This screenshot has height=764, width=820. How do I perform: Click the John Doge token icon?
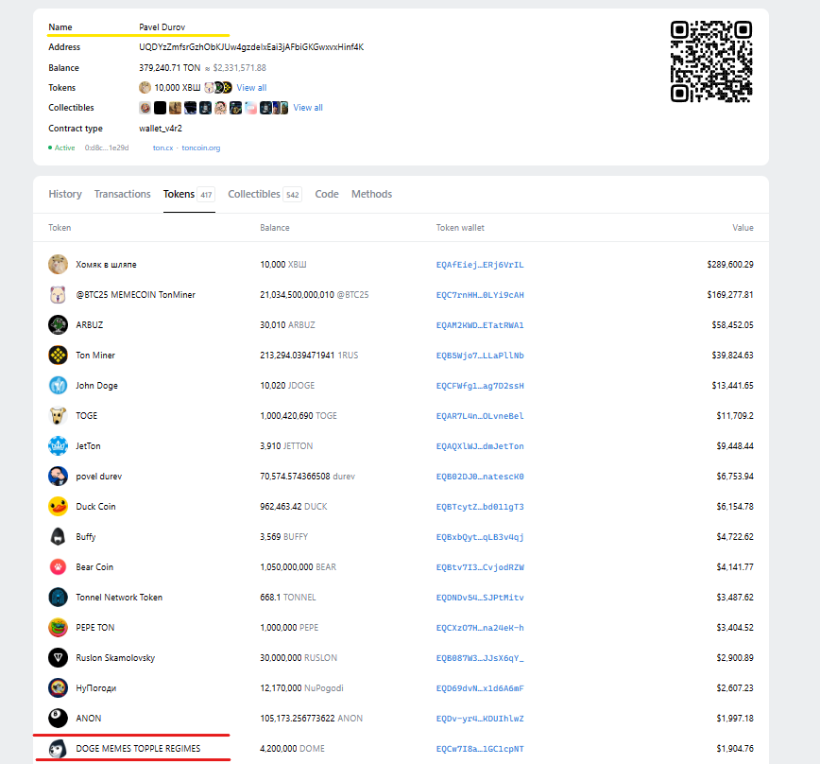pyautogui.click(x=58, y=386)
